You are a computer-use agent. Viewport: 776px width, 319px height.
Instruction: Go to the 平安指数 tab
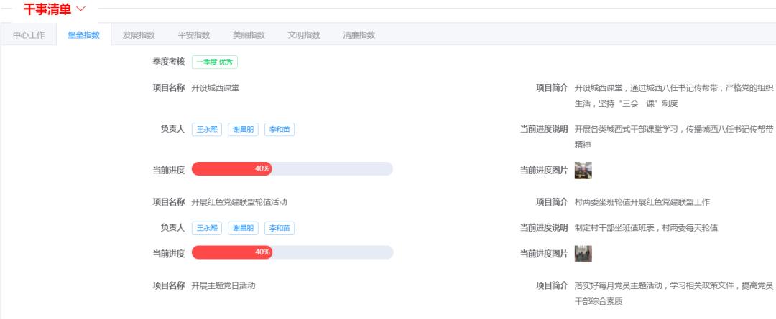point(193,35)
